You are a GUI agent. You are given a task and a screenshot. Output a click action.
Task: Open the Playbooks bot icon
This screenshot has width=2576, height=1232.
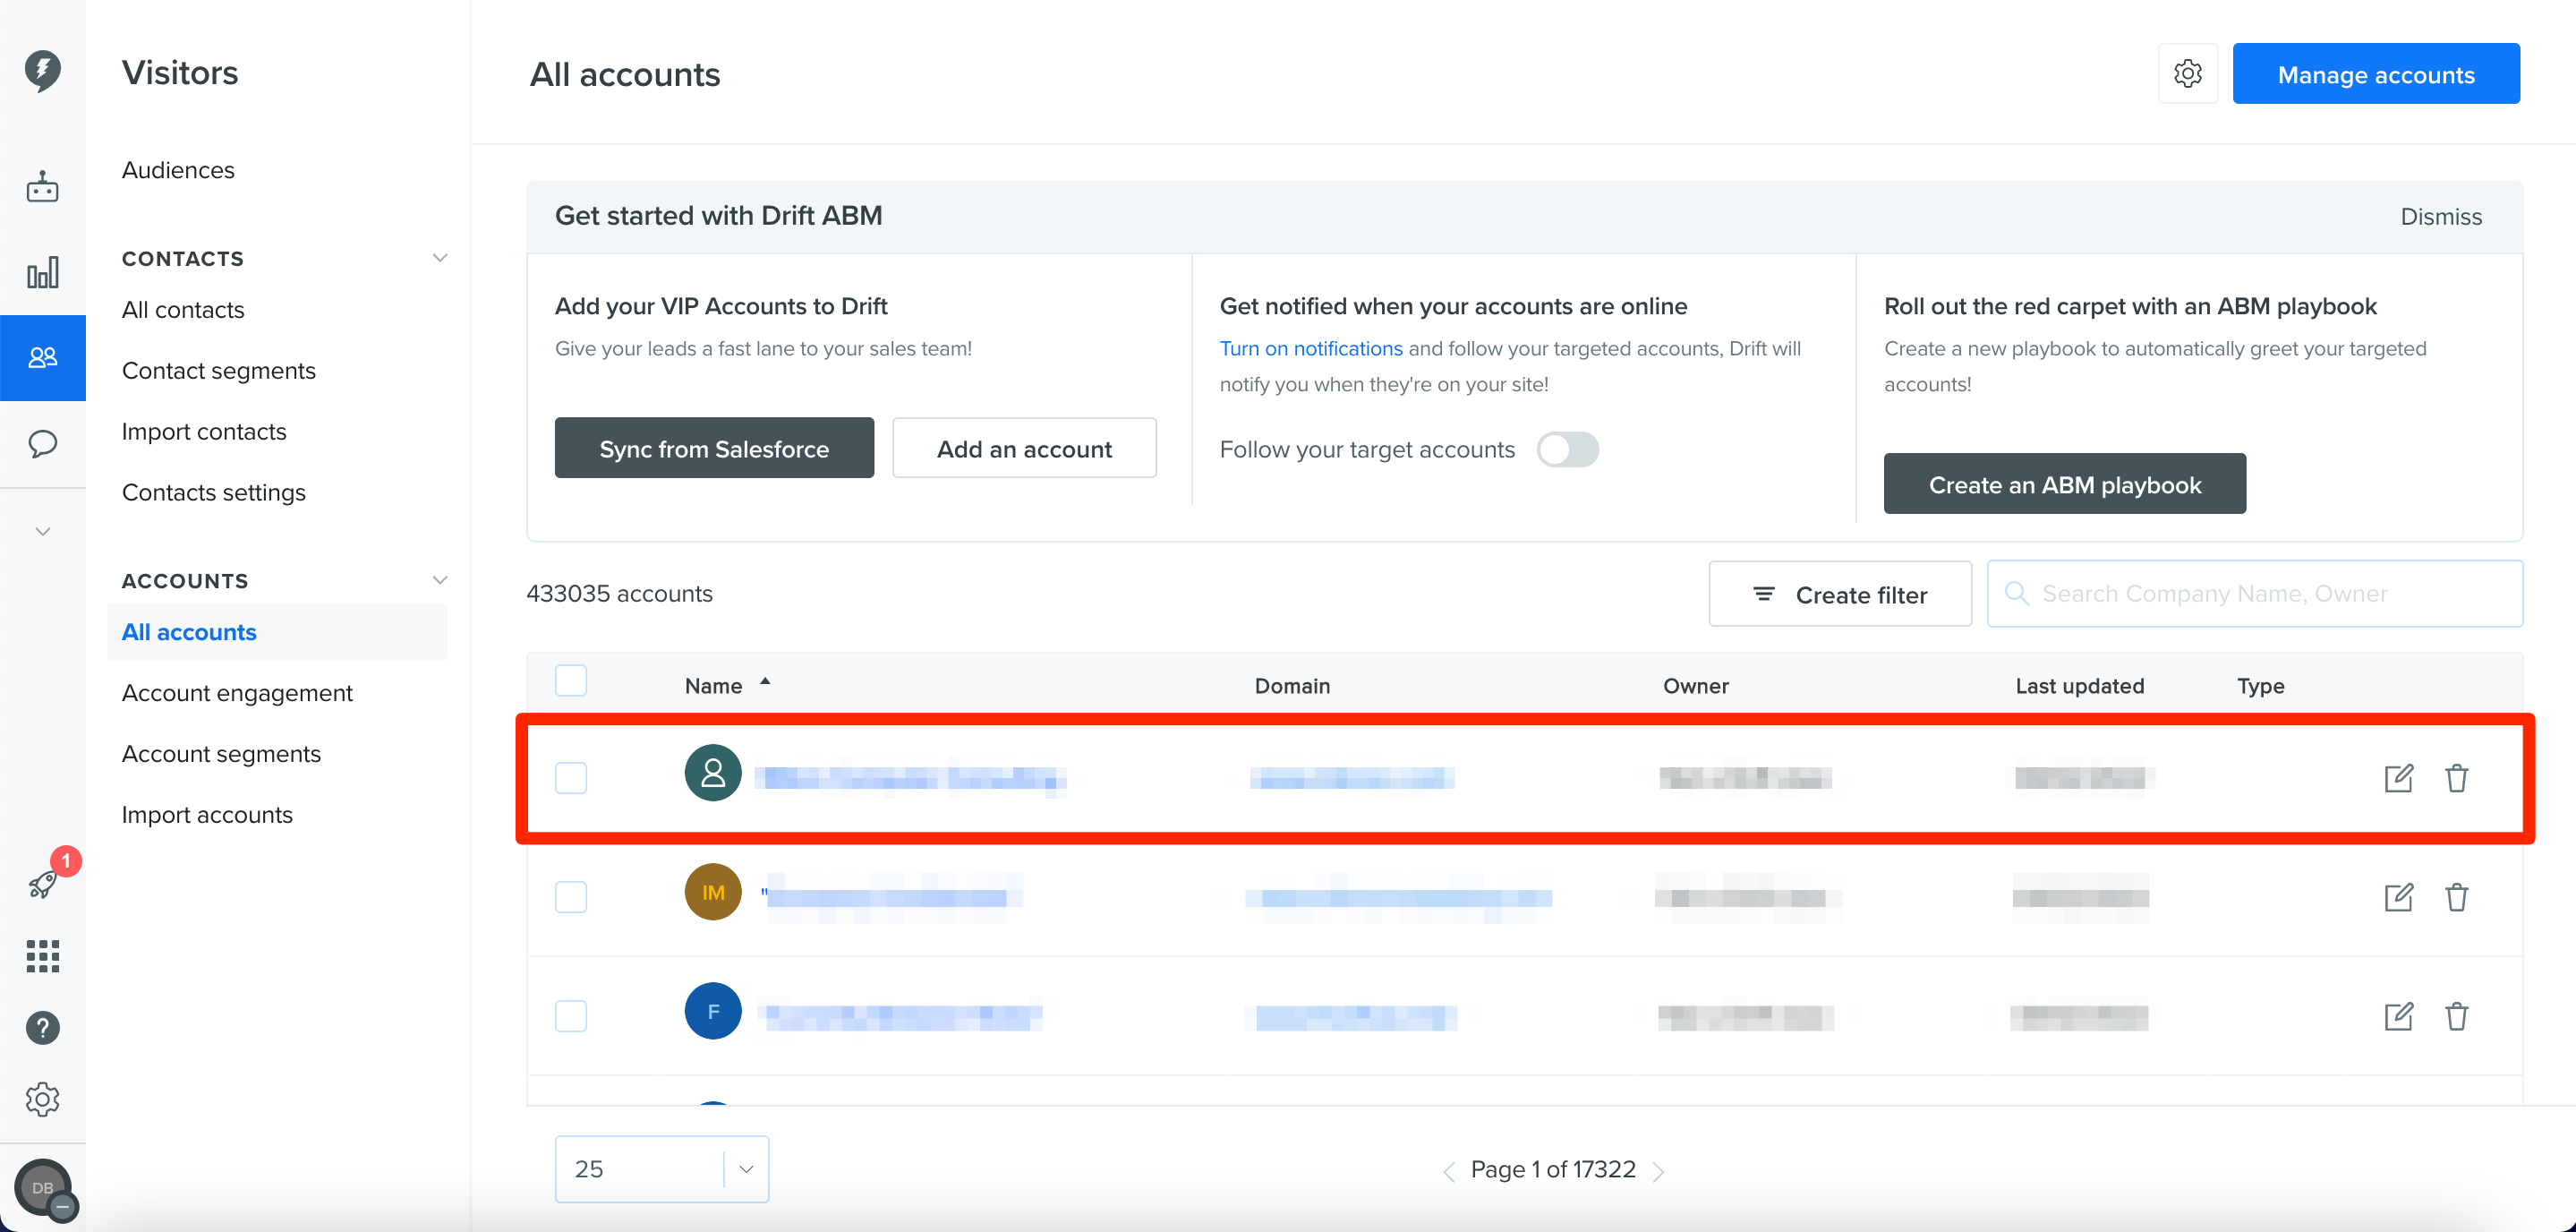[42, 187]
